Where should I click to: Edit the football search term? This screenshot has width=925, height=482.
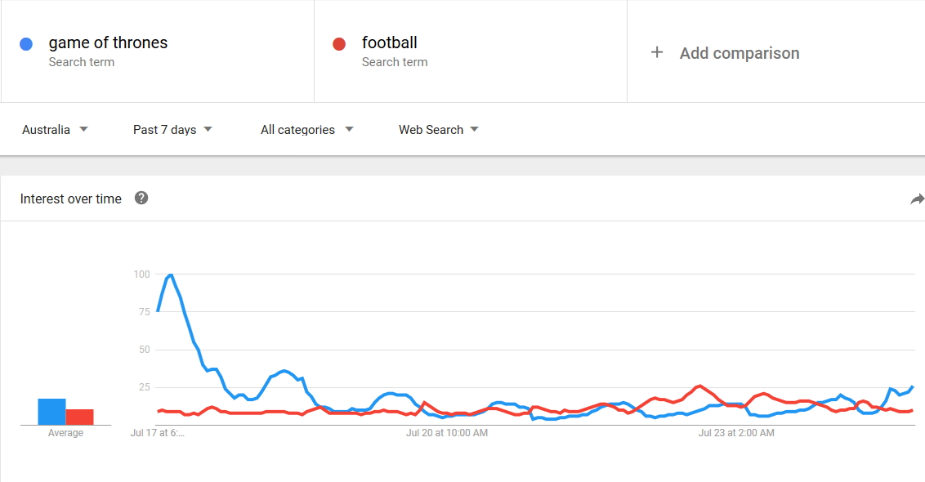(389, 42)
